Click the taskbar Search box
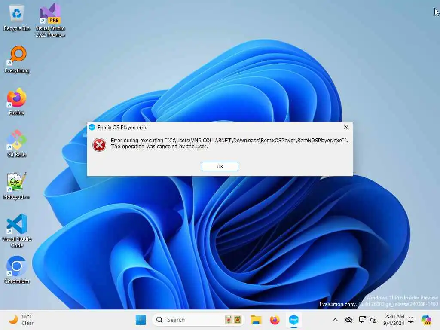 point(198,320)
